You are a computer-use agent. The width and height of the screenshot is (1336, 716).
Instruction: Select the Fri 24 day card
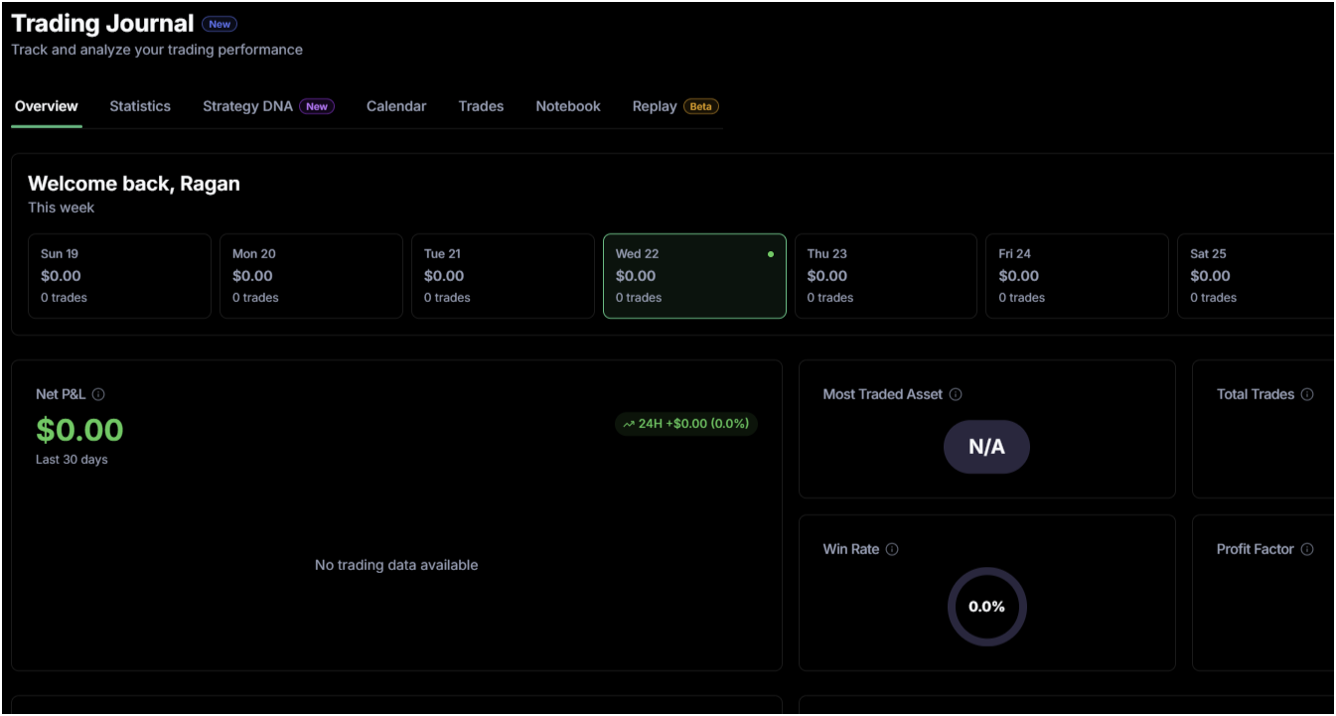pos(1078,276)
